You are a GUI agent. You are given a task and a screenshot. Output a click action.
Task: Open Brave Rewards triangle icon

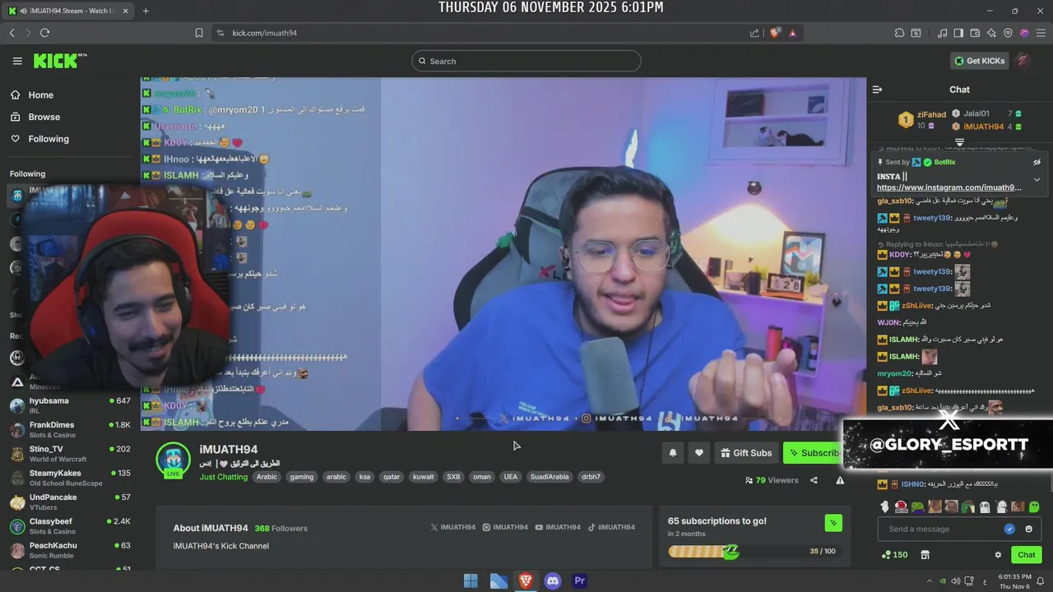coord(792,33)
